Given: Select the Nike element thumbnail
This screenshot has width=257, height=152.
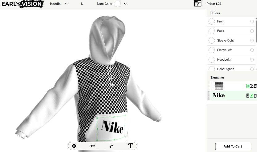Looking at the screenshot, I should [x=219, y=96].
